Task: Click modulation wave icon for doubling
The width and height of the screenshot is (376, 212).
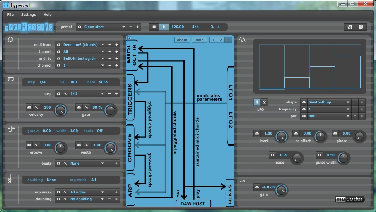Action: click(65, 199)
